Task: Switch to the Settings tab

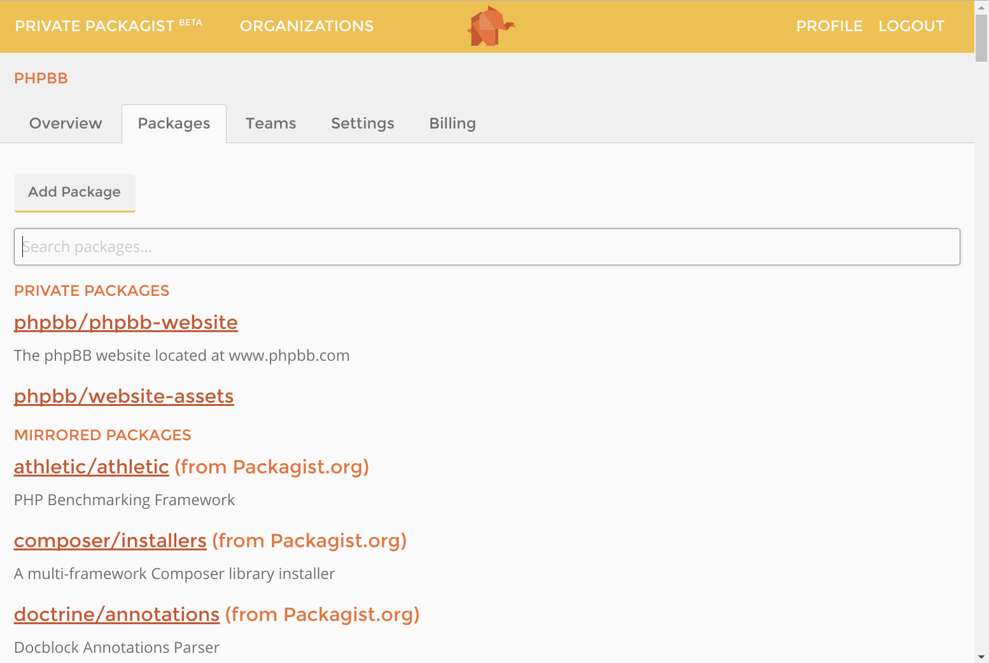Action: click(362, 123)
